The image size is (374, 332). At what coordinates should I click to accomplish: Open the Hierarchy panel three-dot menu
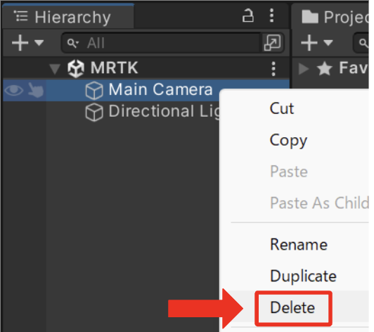point(271,15)
